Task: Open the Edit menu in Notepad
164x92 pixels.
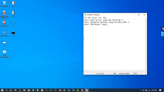Action: 89,18
